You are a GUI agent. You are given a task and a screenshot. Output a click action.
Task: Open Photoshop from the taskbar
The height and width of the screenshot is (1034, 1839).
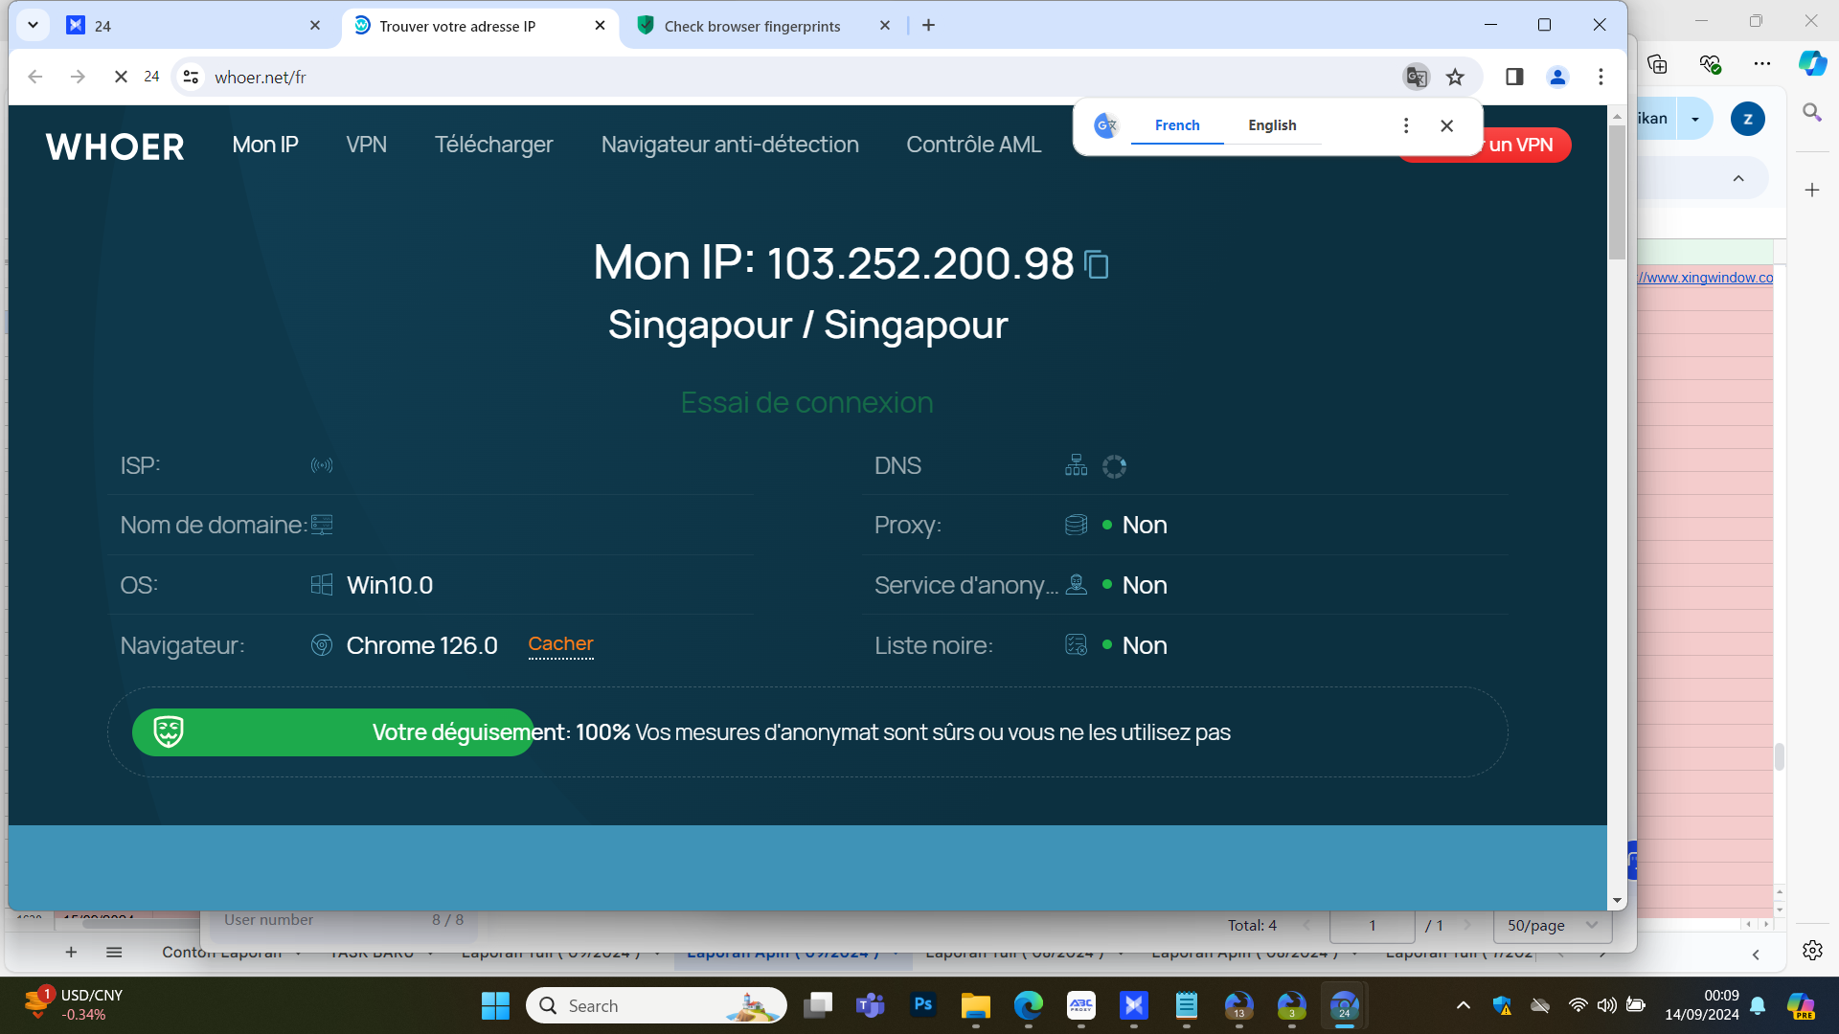(923, 1005)
